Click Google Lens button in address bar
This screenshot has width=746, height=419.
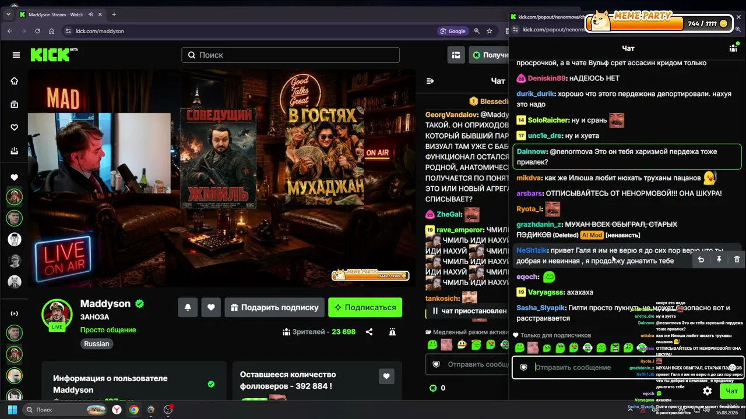453,31
